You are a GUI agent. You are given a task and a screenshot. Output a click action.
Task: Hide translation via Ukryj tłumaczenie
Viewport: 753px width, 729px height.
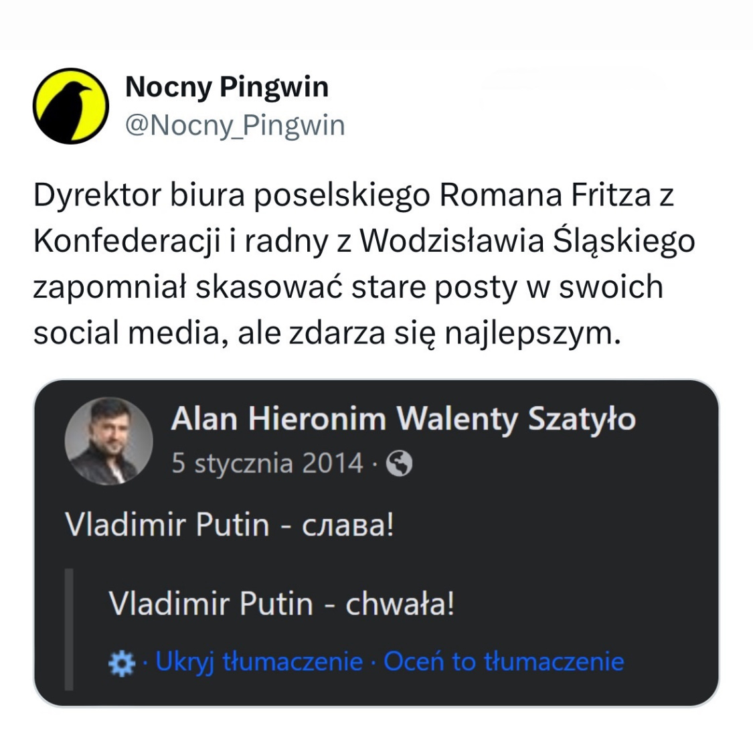click(259, 662)
